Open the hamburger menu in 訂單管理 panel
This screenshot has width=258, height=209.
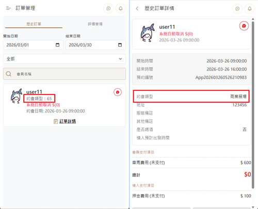pyautogui.click(x=8, y=8)
